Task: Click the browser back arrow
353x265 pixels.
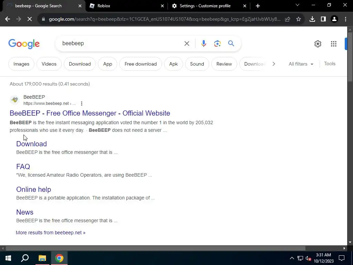Action: [x=8, y=19]
